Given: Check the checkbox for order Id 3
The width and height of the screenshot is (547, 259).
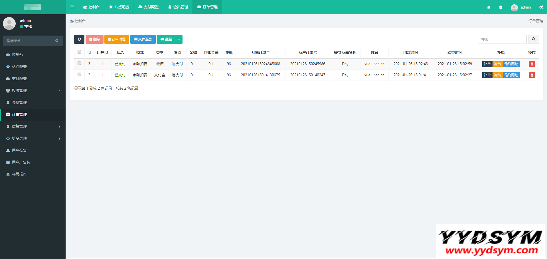Looking at the screenshot, I should (x=79, y=63).
